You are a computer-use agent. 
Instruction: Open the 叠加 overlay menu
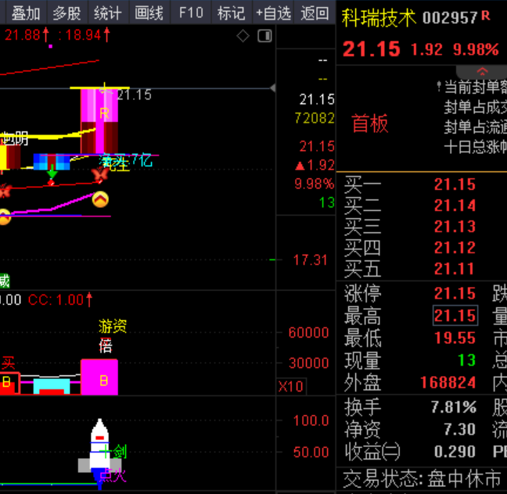click(x=26, y=13)
